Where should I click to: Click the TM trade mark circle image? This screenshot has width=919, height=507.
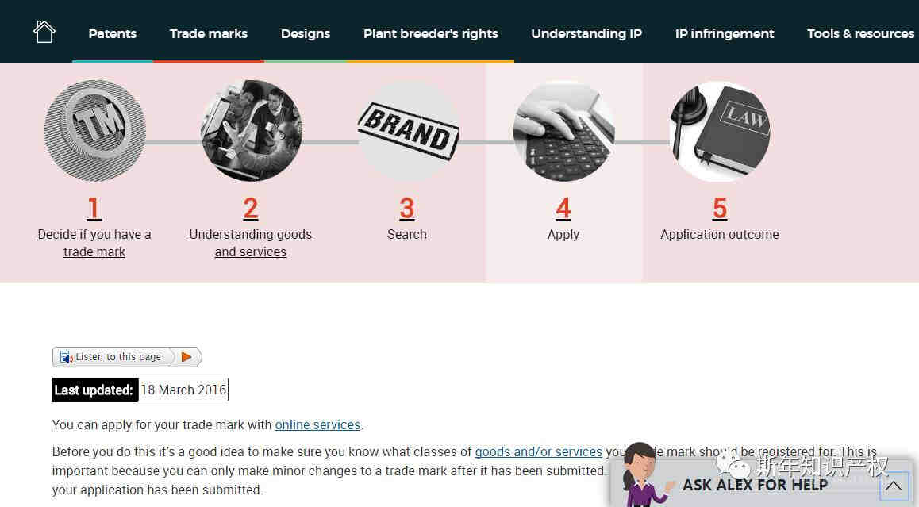(x=95, y=130)
